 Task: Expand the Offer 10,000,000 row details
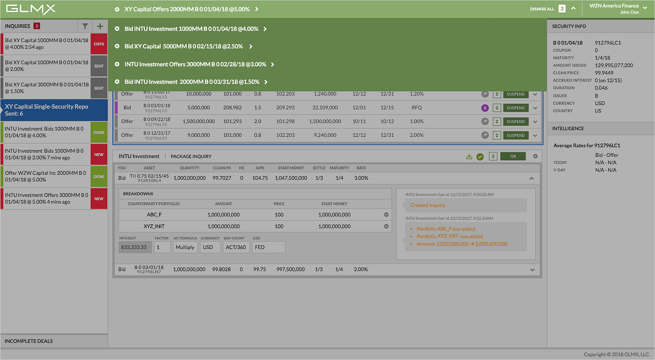click(x=535, y=94)
